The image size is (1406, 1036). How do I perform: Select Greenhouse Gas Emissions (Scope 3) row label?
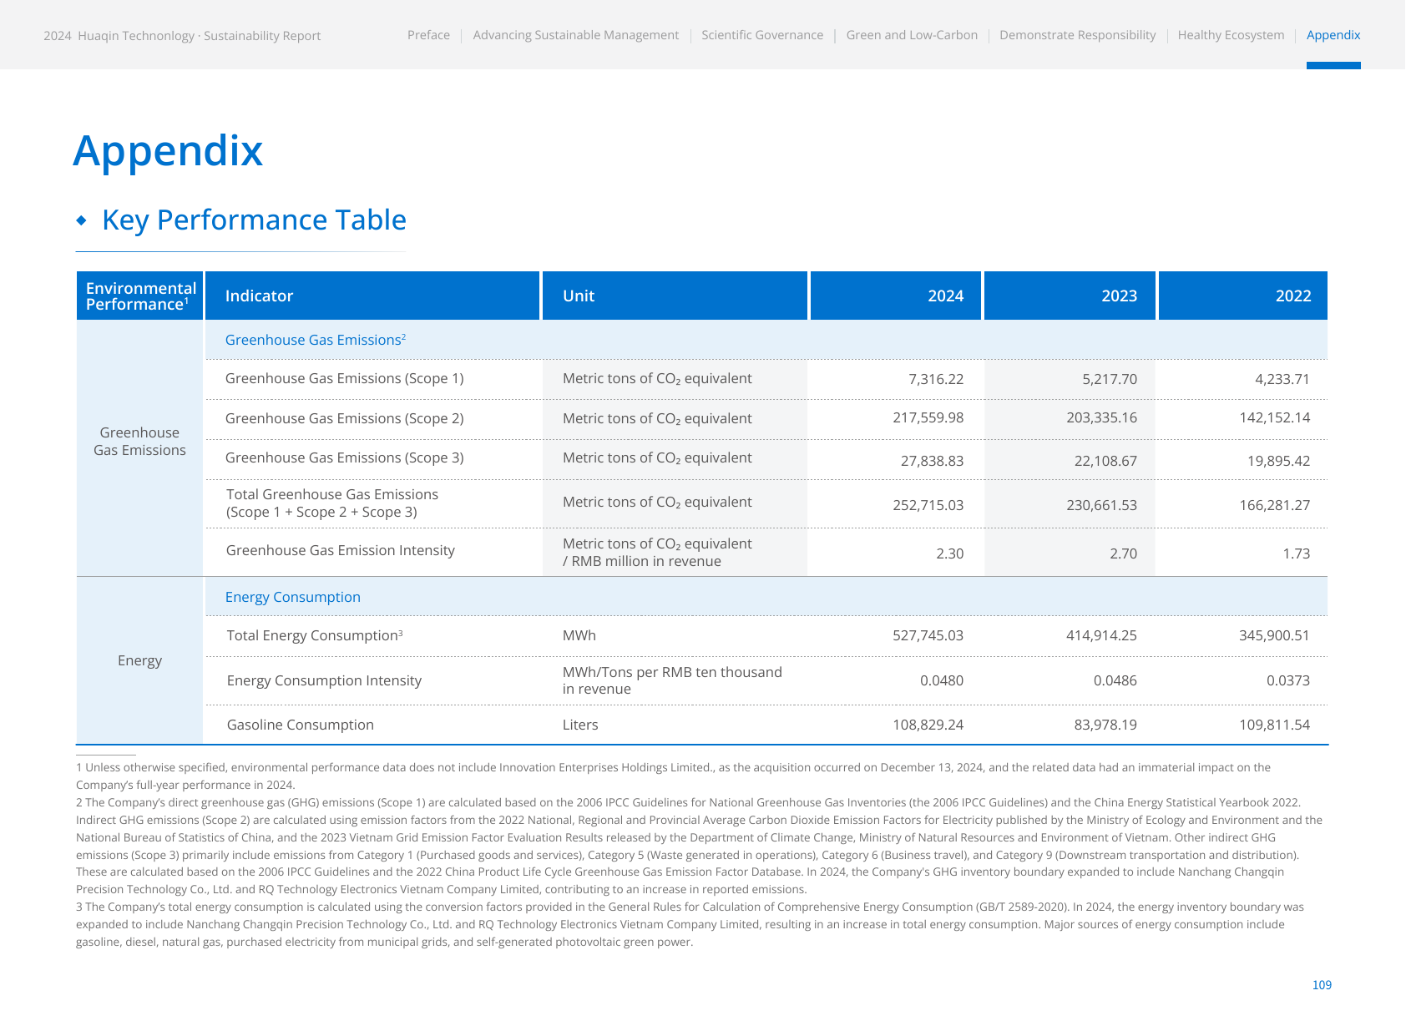coord(345,458)
